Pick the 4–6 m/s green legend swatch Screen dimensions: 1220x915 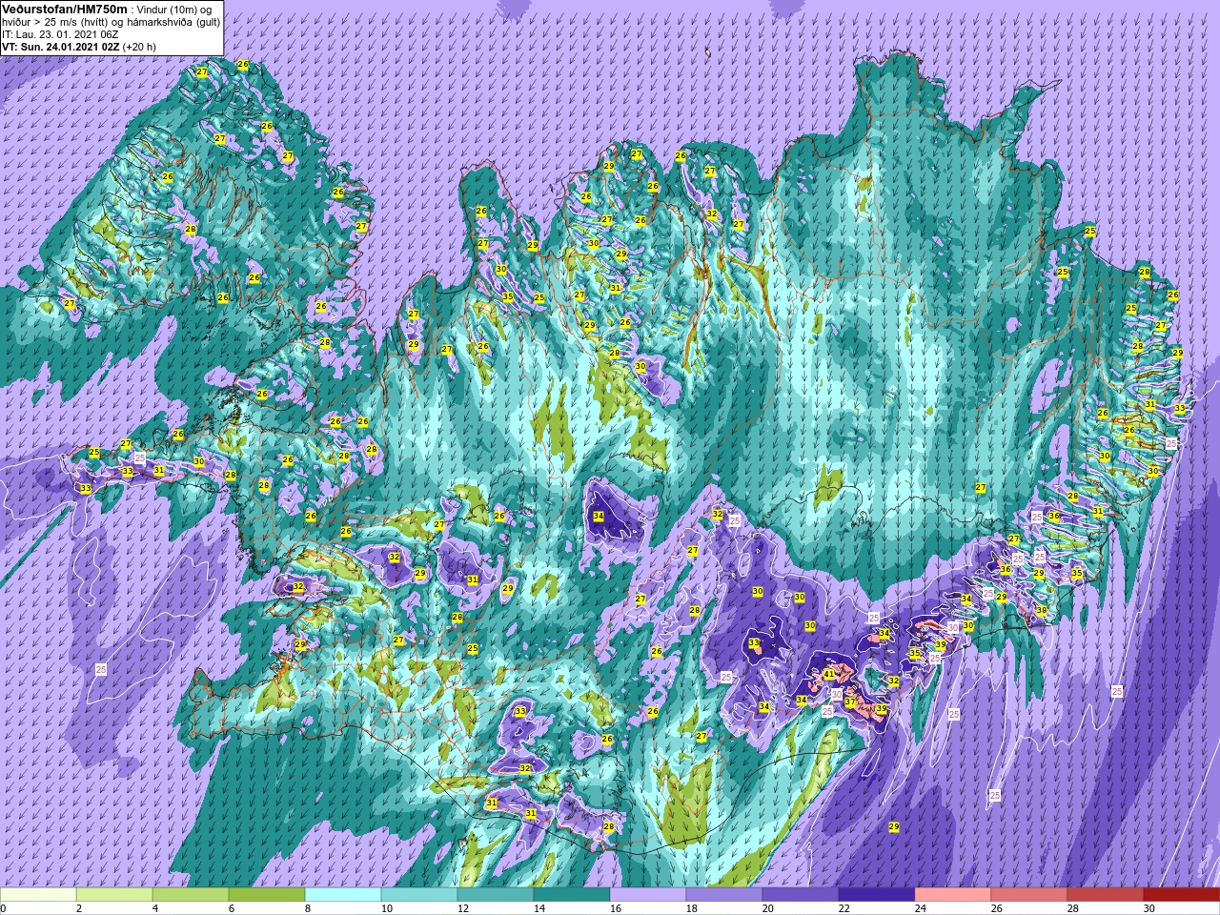(191, 895)
